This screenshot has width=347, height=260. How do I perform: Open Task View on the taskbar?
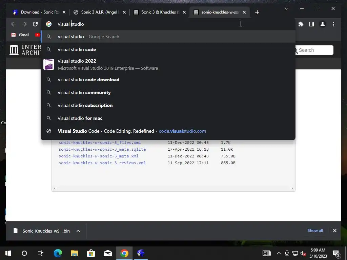click(x=41, y=253)
